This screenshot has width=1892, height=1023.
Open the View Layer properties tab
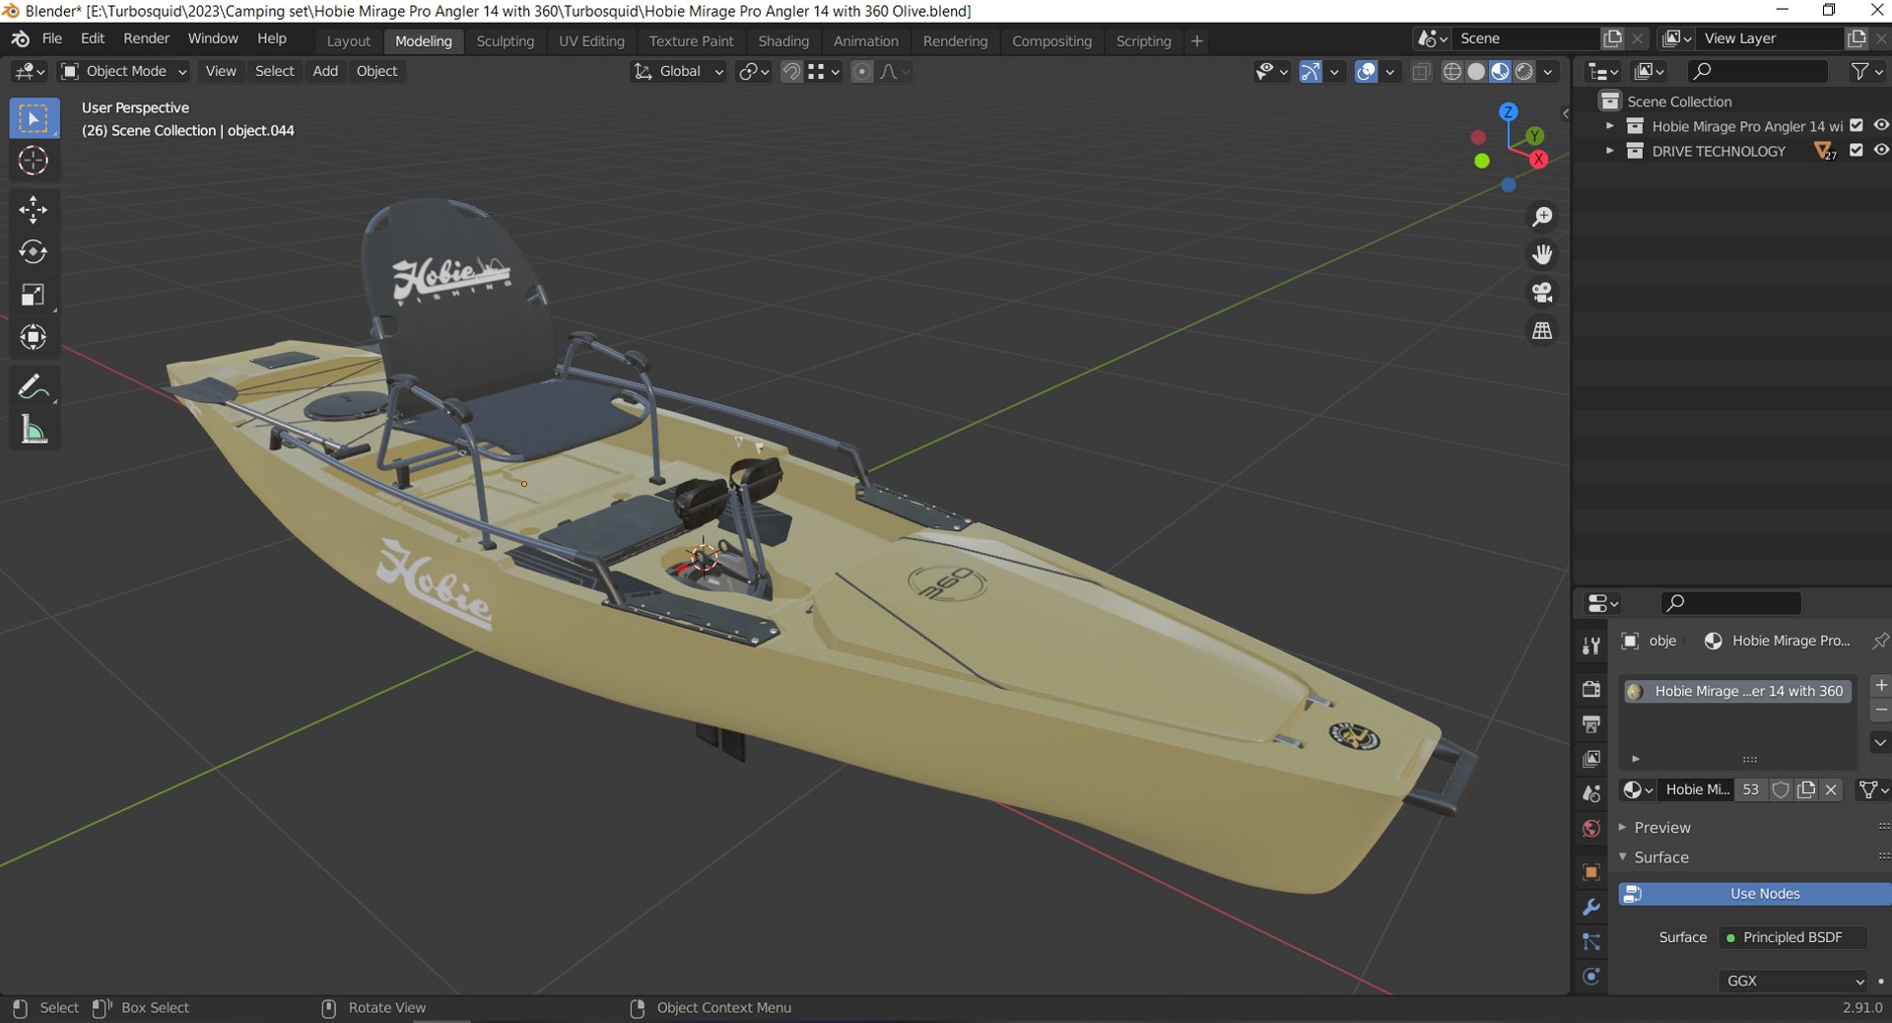pyautogui.click(x=1590, y=759)
